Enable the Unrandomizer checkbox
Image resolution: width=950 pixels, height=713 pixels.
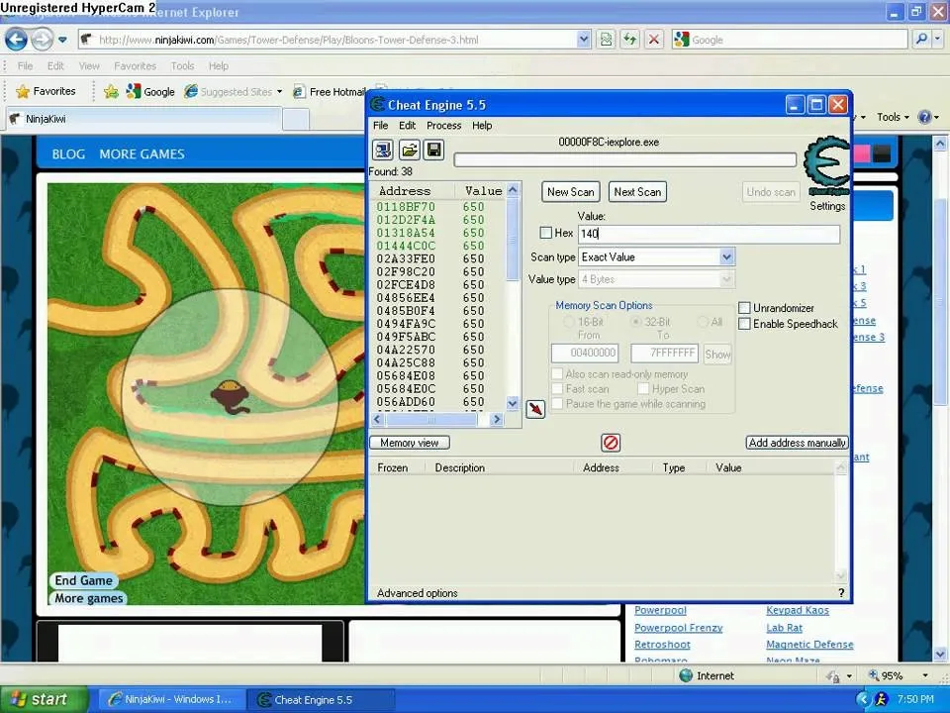(744, 308)
